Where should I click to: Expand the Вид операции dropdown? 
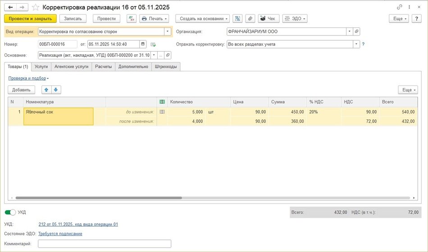click(168, 32)
